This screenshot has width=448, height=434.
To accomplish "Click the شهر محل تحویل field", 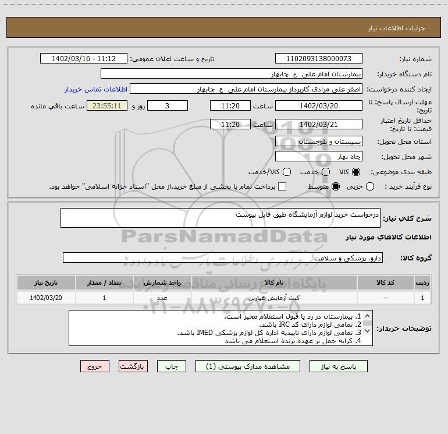I will (319, 156).
